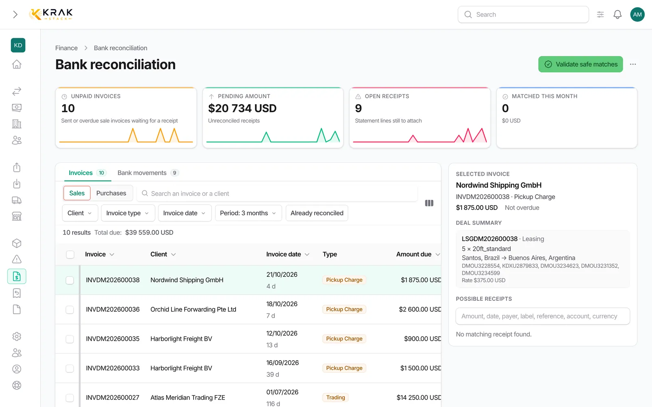Open the Client filter dropdown
This screenshot has height=407, width=652.
tap(80, 213)
